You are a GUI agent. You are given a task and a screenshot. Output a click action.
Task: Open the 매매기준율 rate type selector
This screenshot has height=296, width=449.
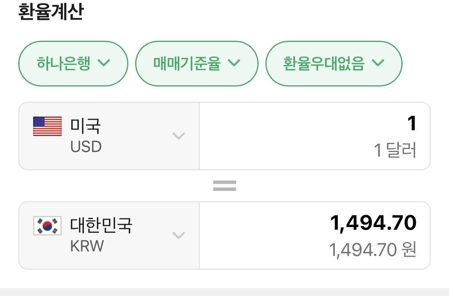(x=197, y=63)
